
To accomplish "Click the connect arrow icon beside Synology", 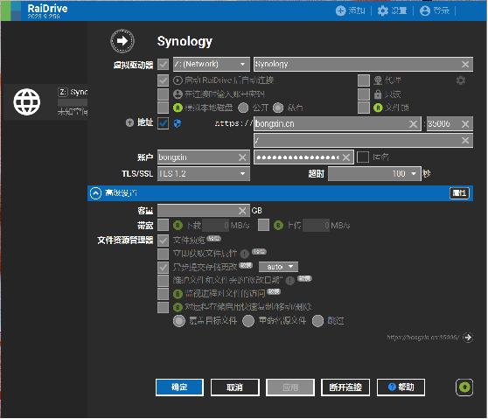I will (x=122, y=41).
